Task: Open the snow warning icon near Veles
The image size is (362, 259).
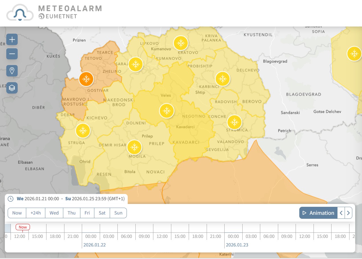Action: 166,111
